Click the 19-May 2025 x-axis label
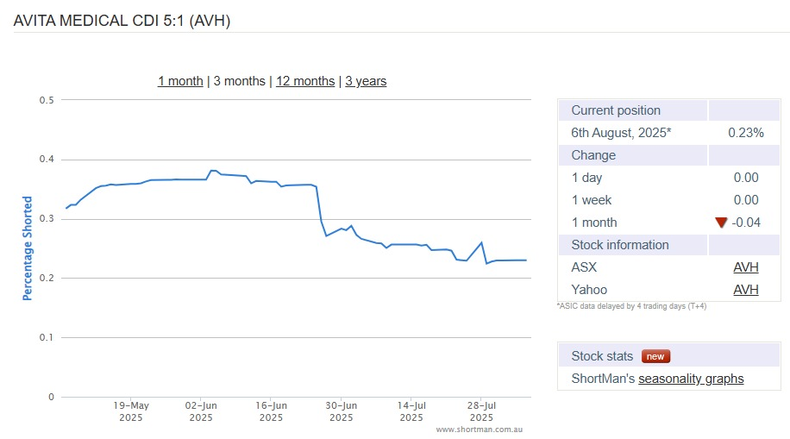 (x=131, y=411)
